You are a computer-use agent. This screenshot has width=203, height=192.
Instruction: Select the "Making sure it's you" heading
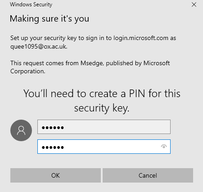point(50,19)
